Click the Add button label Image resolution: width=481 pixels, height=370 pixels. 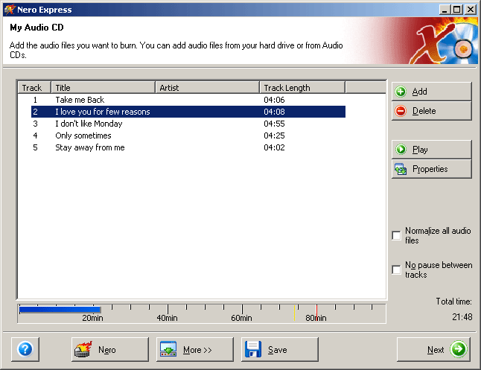[x=419, y=92]
